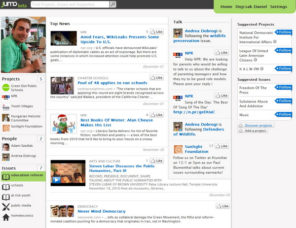This screenshot has height=228, width=296.
Task: Click NPR logo in Projects sidebar
Action: (x=6, y=98)
